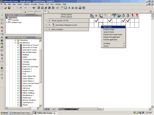This screenshot has width=154, height=115.
Task: Click the Planets library icon
Action: [x=21, y=105]
